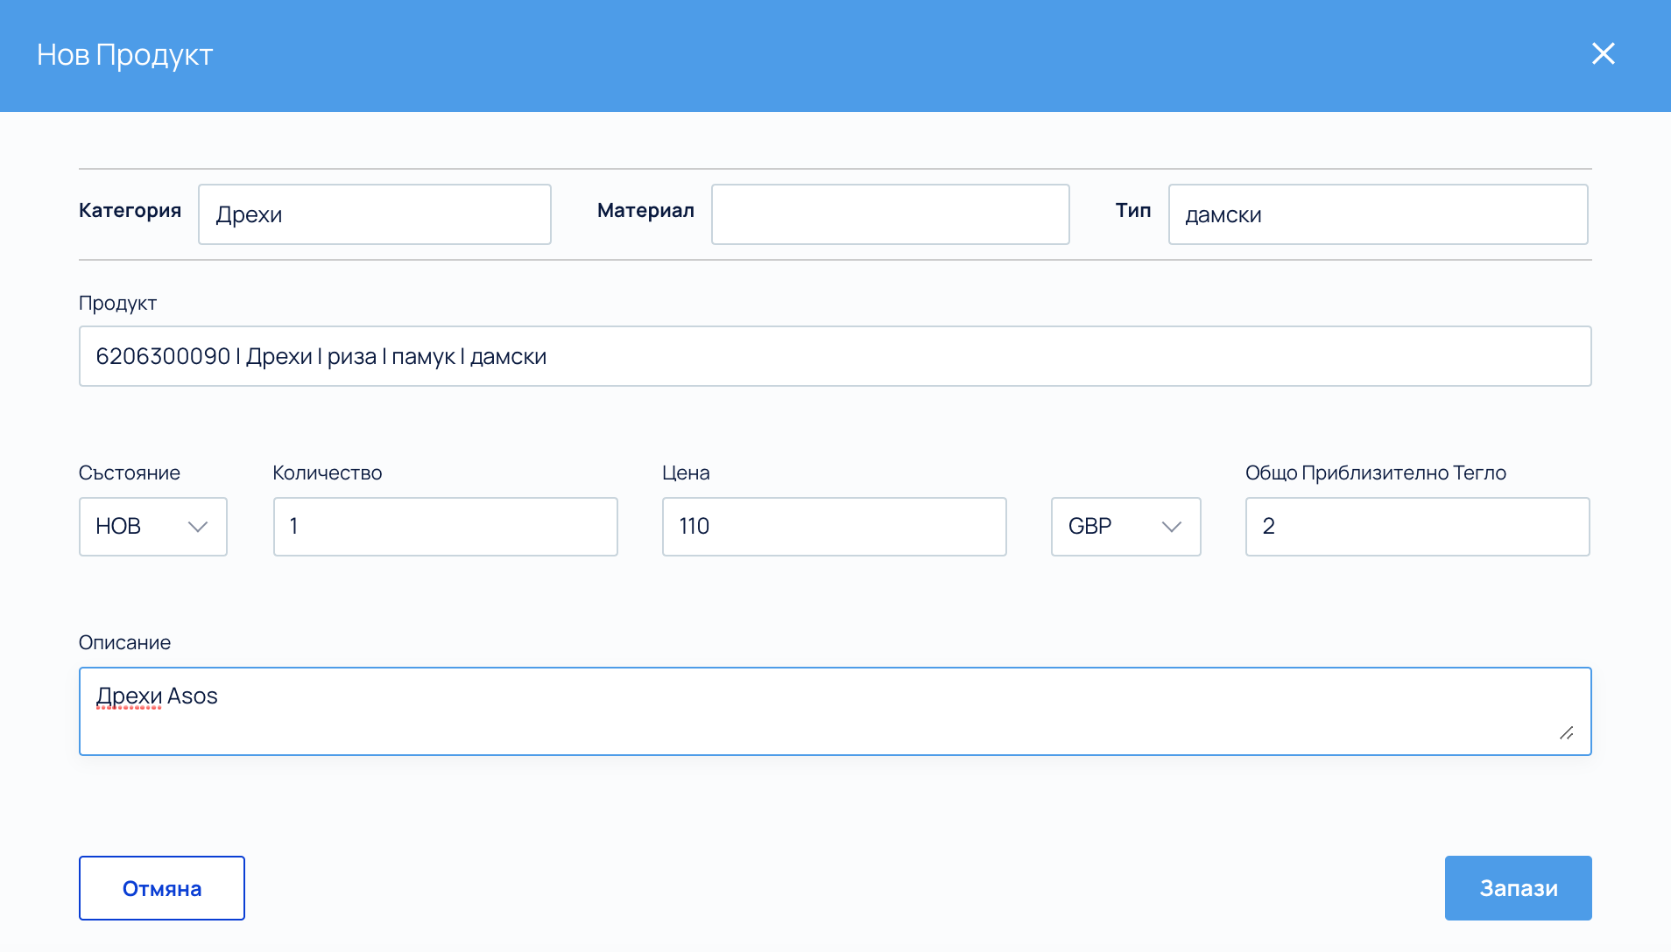This screenshot has width=1671, height=952.
Task: Click the Тип field showing дамски
Action: [1377, 214]
